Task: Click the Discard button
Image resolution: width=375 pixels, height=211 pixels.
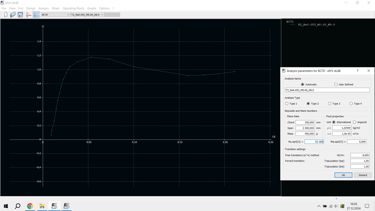Action: tap(363, 175)
